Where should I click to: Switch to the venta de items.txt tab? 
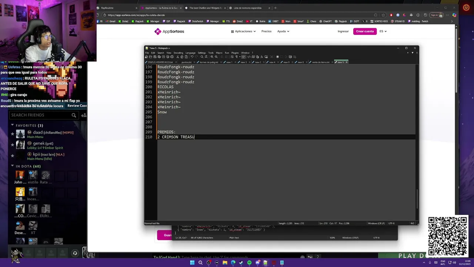pyautogui.click(x=320, y=62)
